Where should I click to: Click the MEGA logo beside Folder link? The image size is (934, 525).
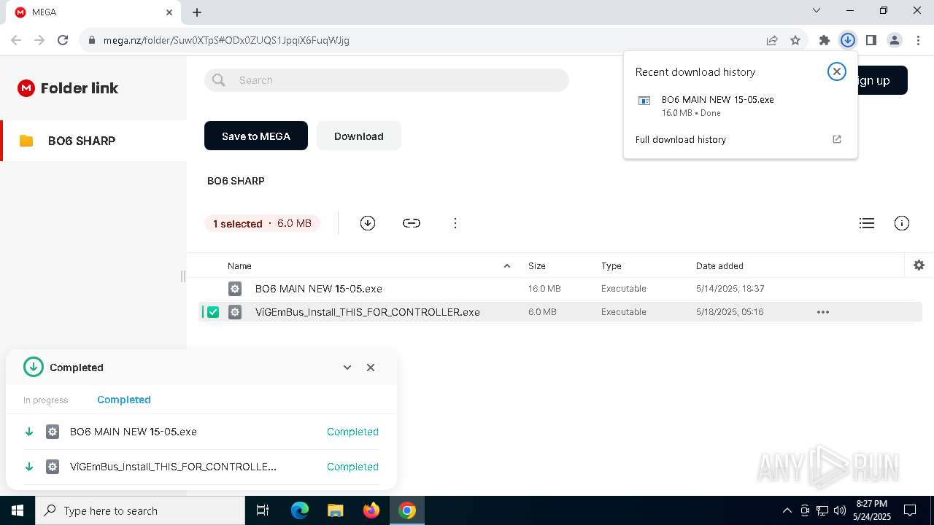pos(26,88)
